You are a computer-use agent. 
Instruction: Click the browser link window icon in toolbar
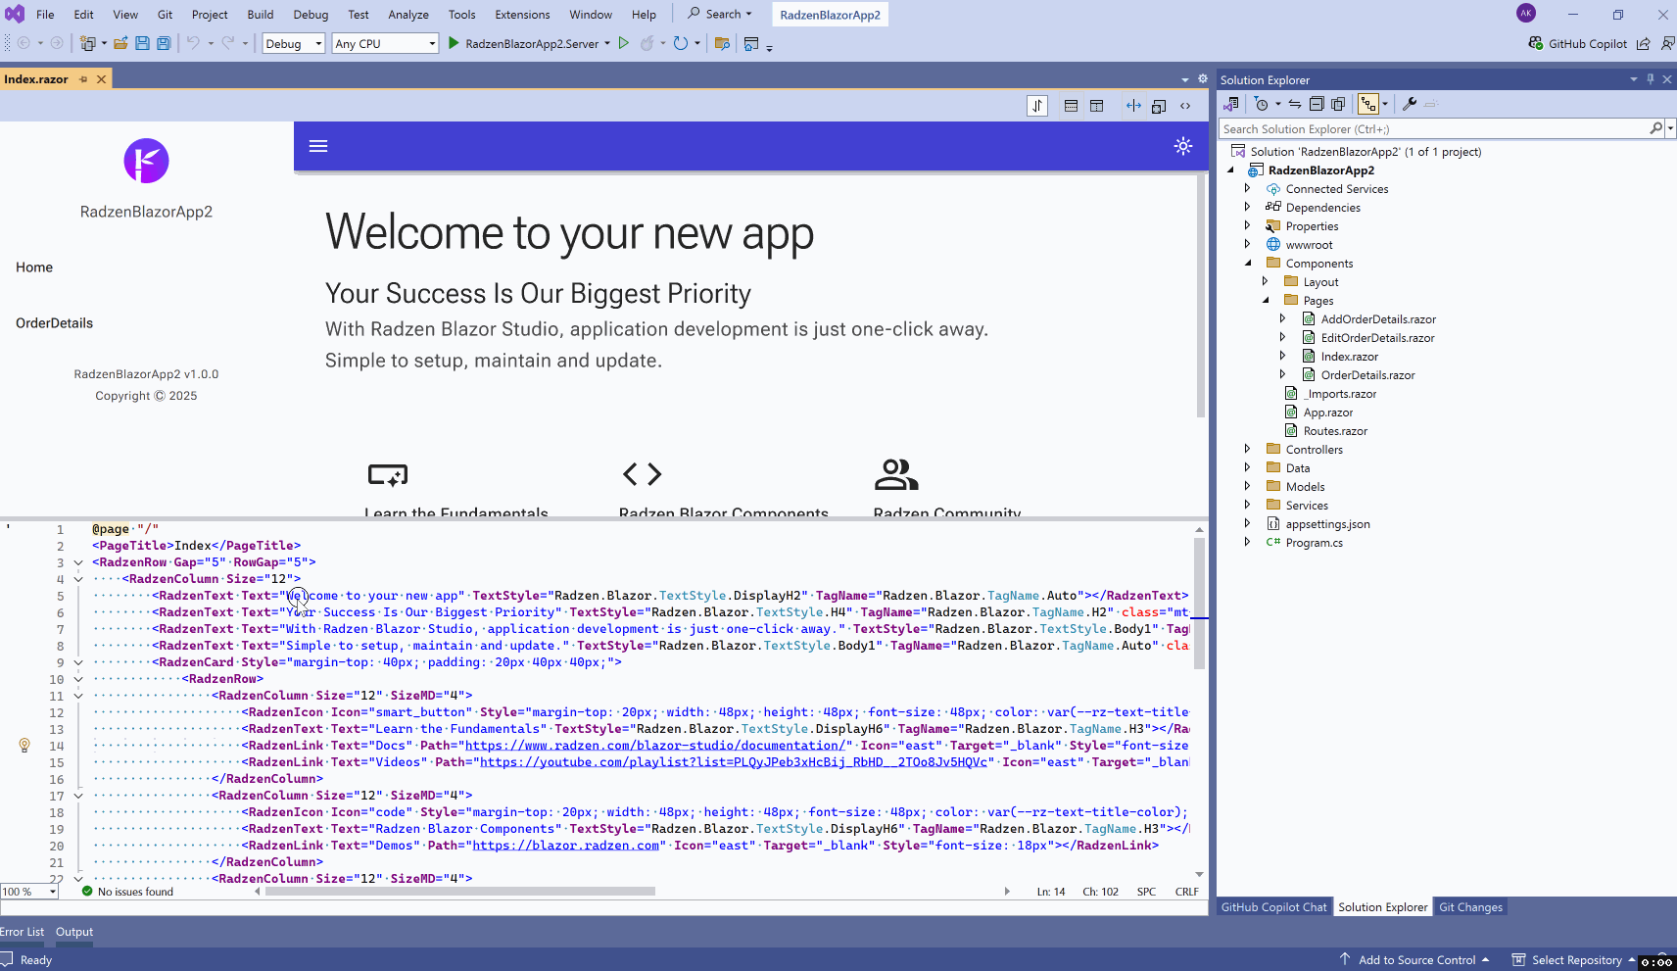[x=751, y=43]
